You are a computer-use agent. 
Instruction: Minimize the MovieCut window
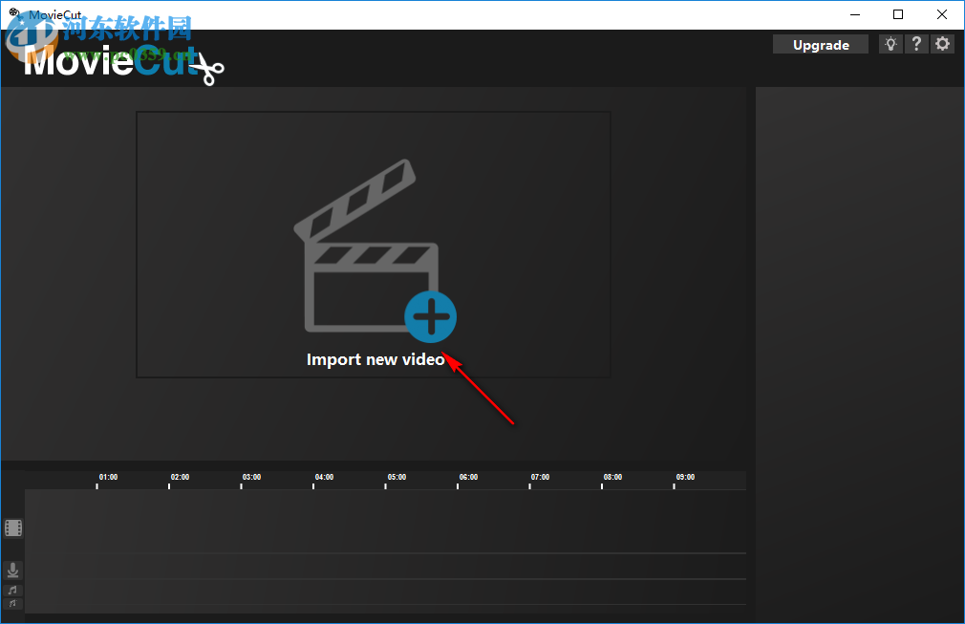click(x=855, y=14)
